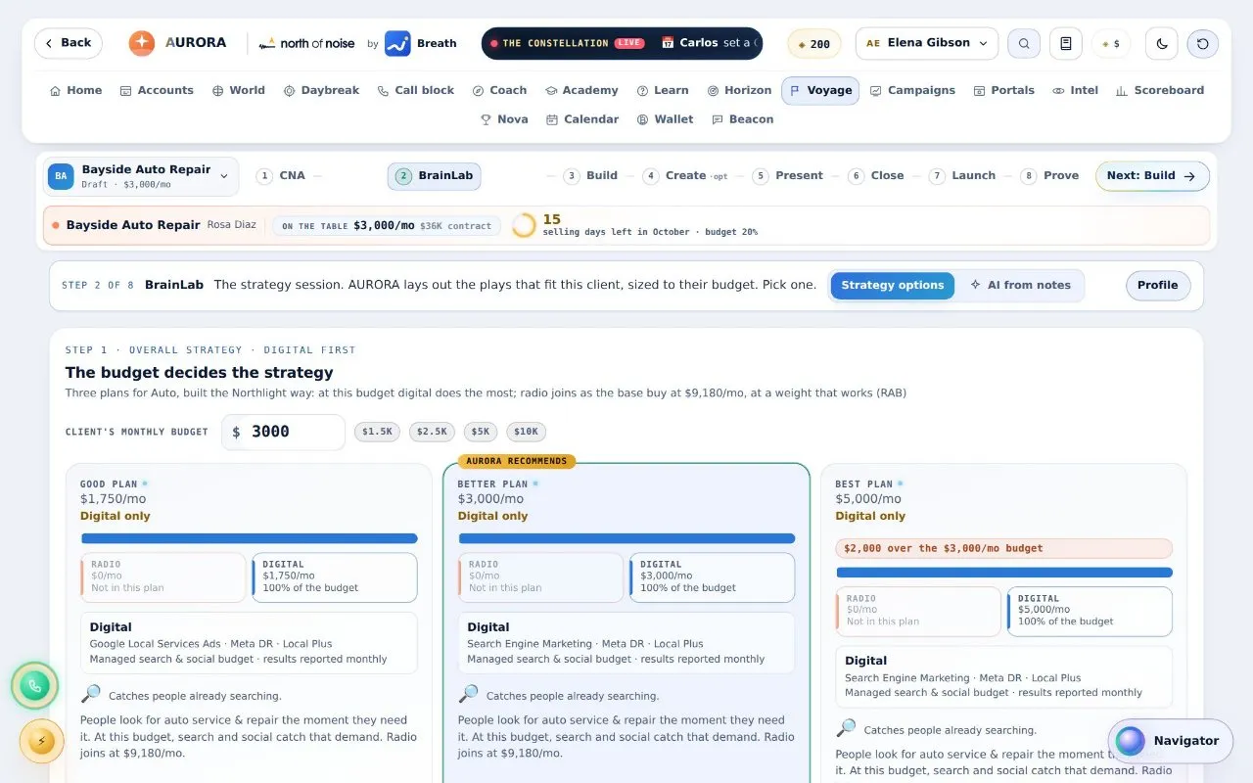Open the dollar sign wallet pill
The height and width of the screenshot is (783, 1253).
click(1111, 44)
